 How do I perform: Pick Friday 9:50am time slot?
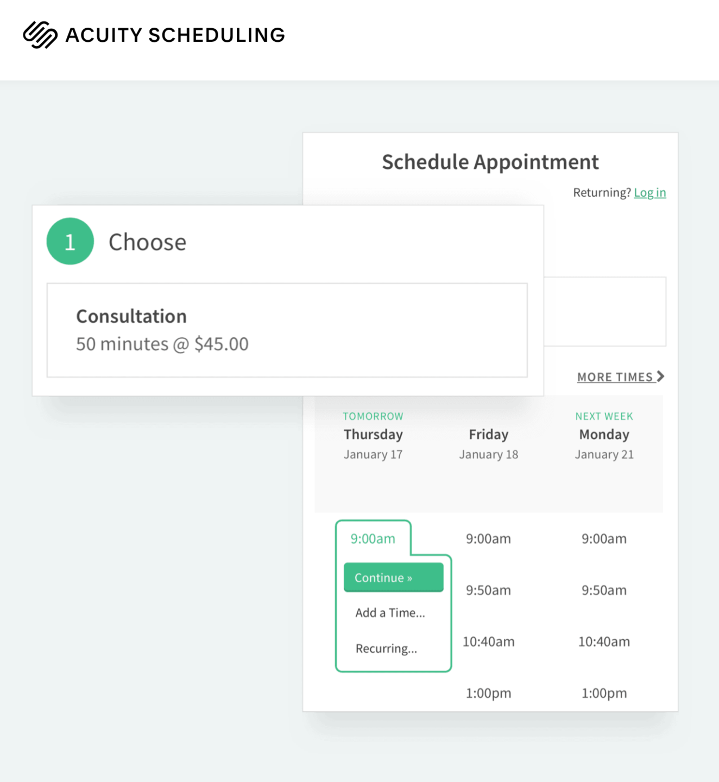489,590
